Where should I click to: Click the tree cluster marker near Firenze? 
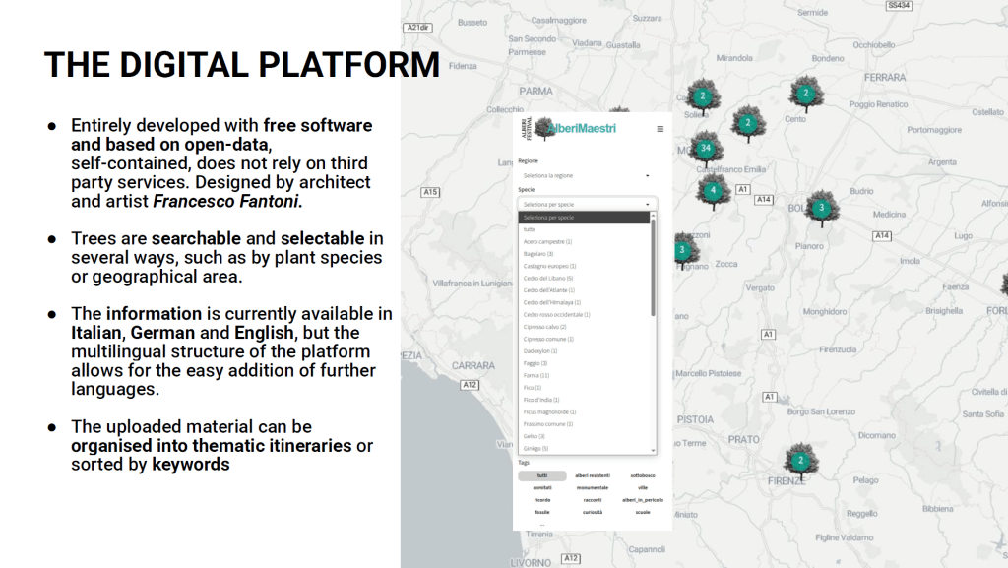tap(801, 461)
